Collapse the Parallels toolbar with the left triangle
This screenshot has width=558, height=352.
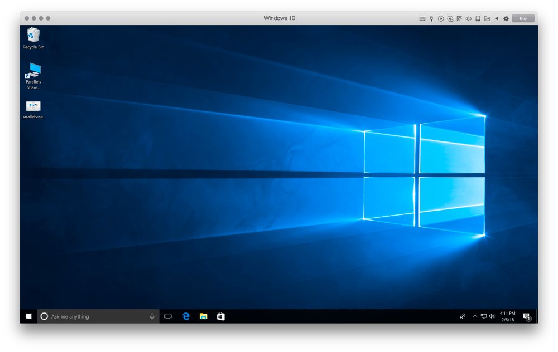point(497,18)
